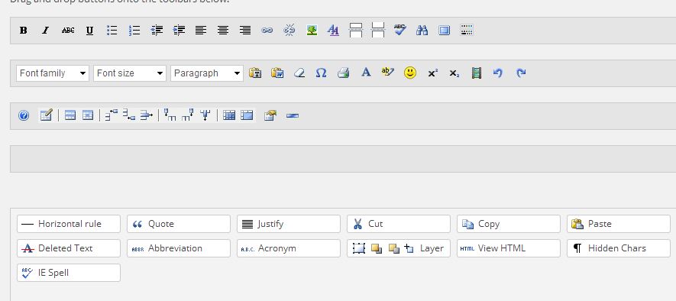Click the eraser Remove formatting icon
The image size is (676, 301).
tap(299, 73)
